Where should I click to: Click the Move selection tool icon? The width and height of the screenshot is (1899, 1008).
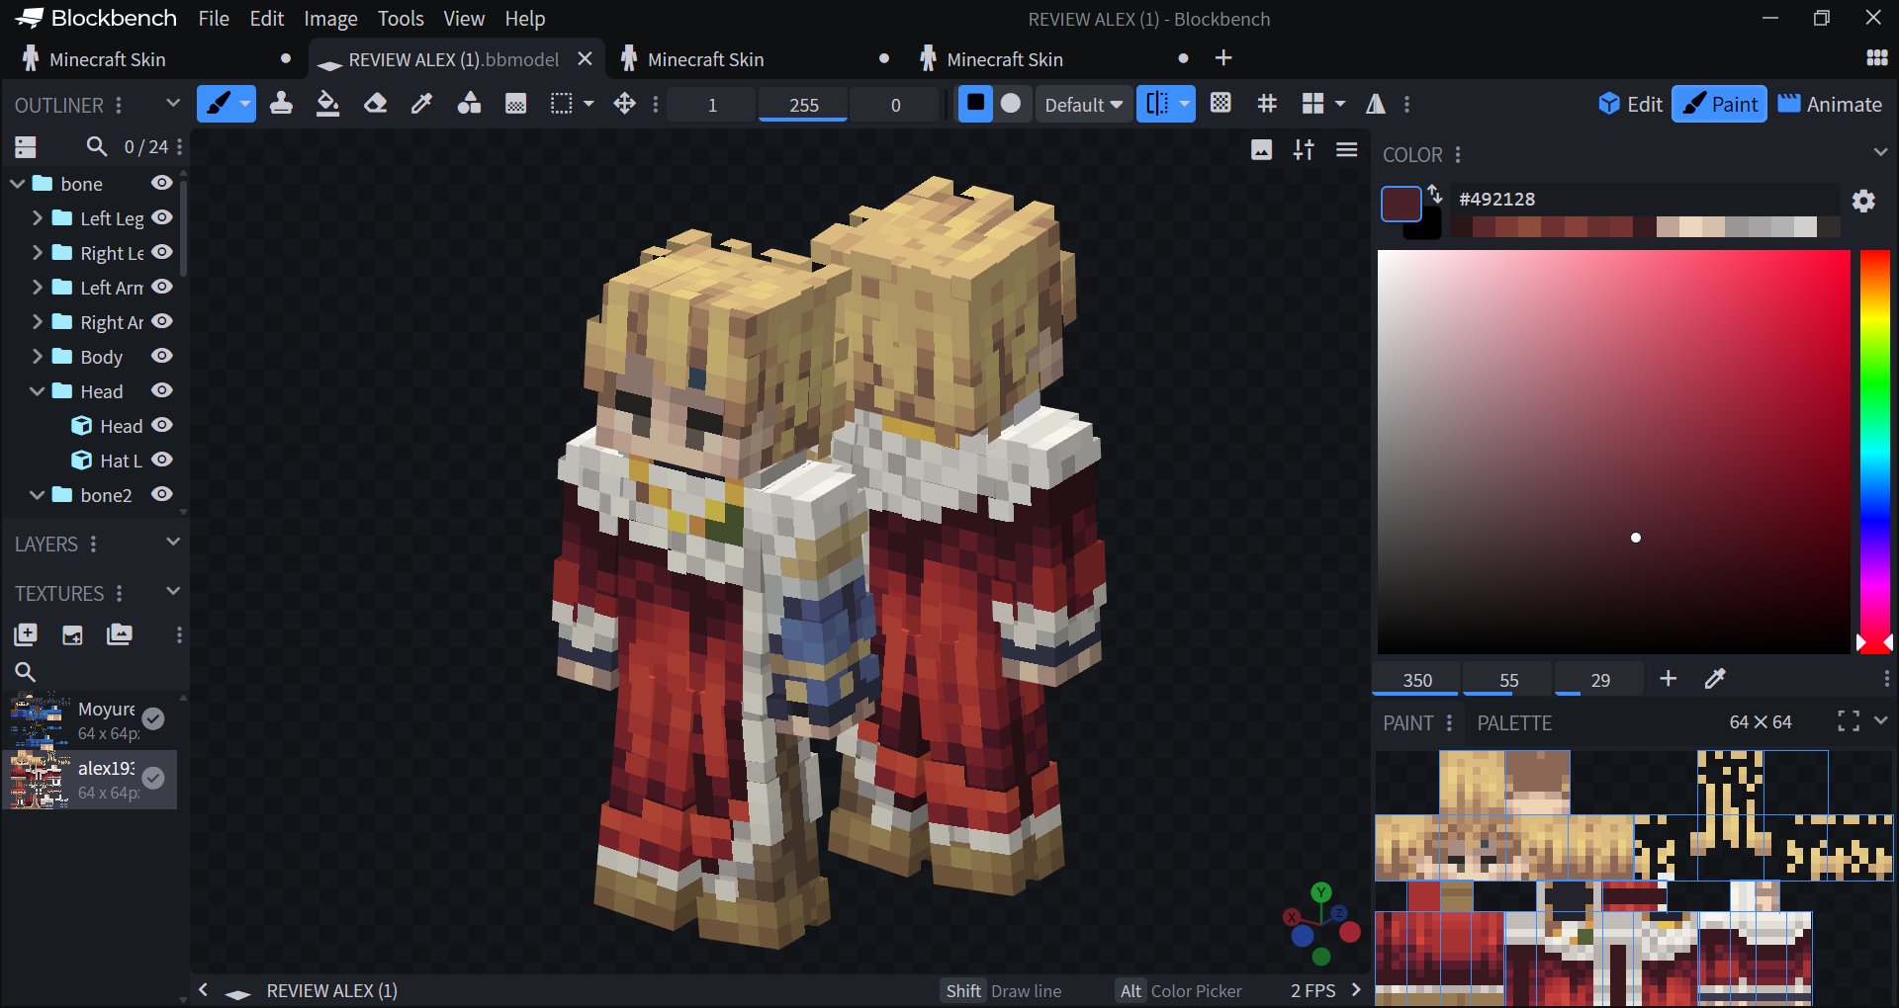click(624, 104)
